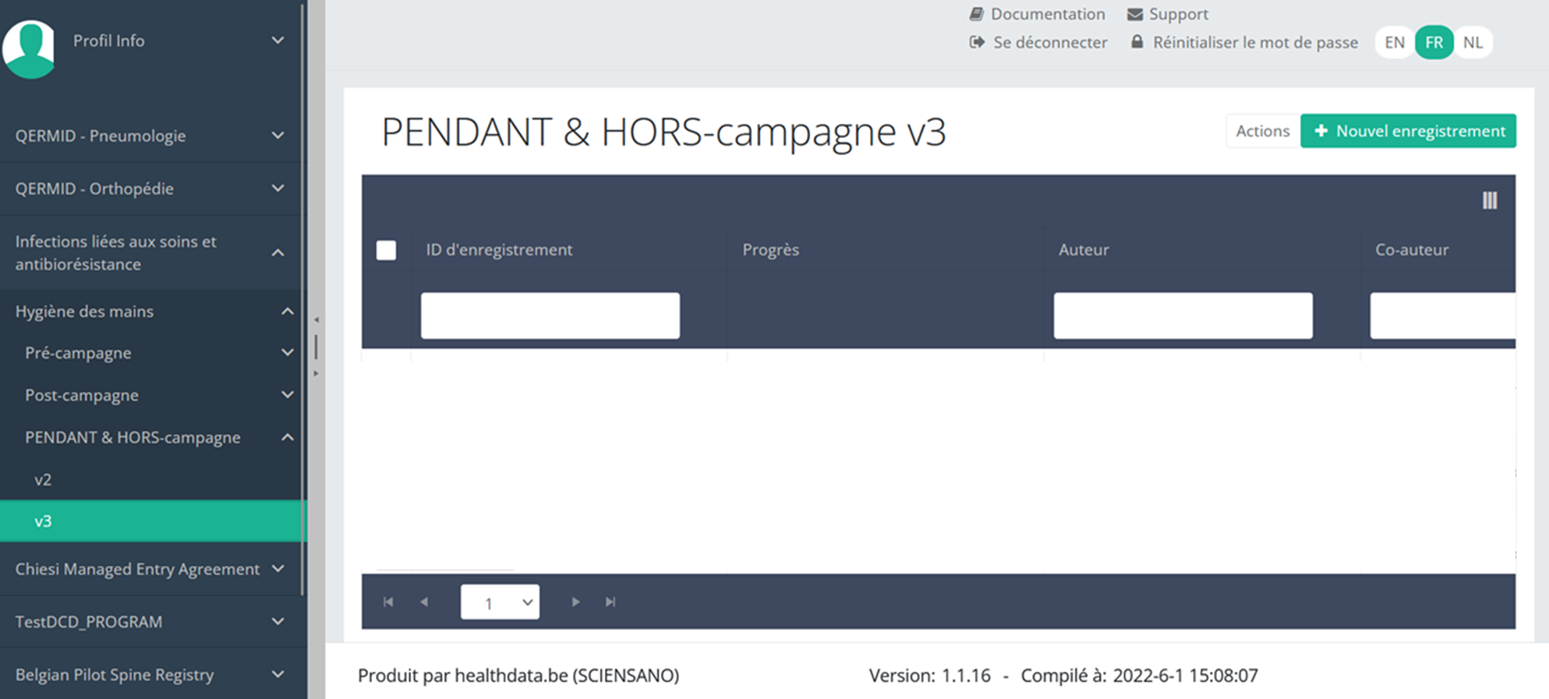Collapse the sidebar using splitter arrow
Image resolution: width=1549 pixels, height=699 pixels.
[x=316, y=320]
